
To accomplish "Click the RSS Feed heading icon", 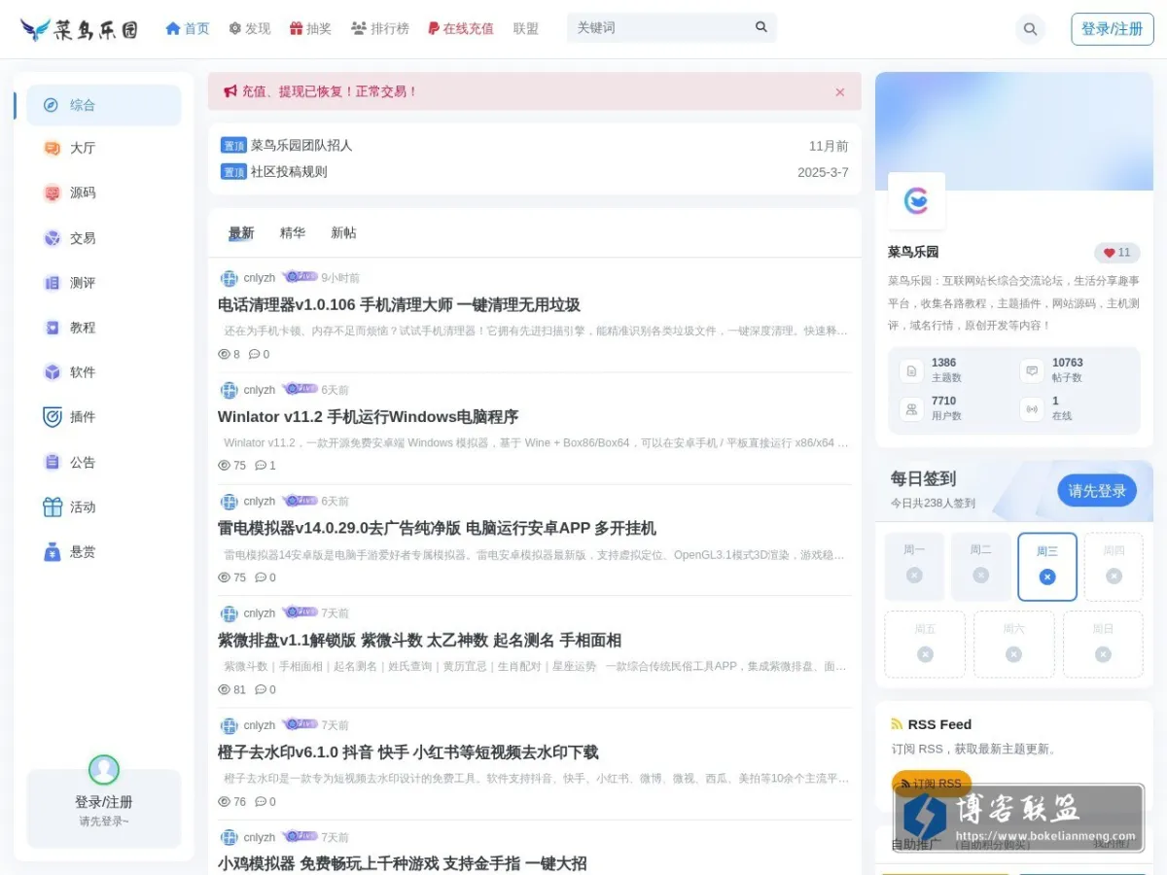I will click(897, 724).
